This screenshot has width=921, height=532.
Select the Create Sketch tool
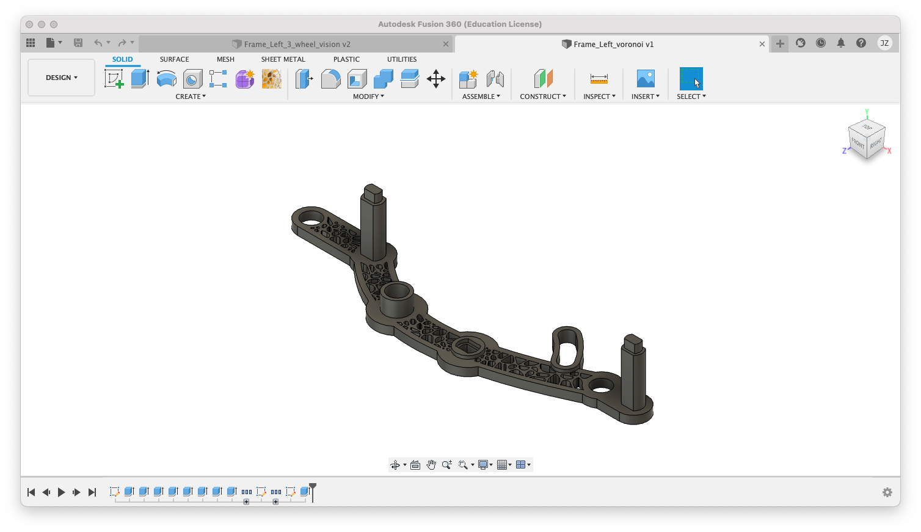tap(114, 79)
